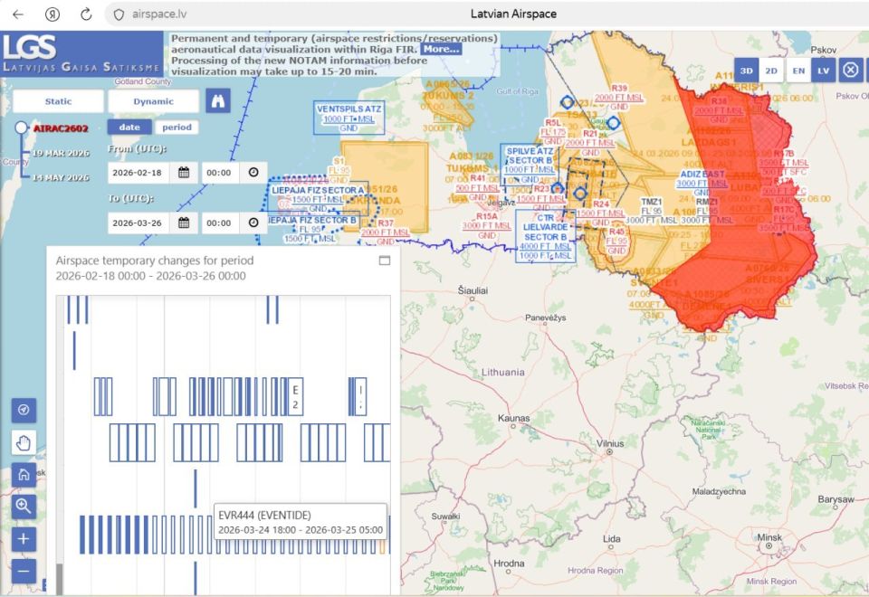Zoom out with the minus button
This screenshot has height=597, width=869.
pyautogui.click(x=24, y=571)
